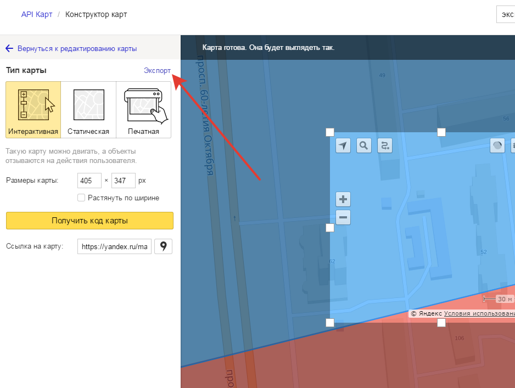
Task: Click the map width field showing 405
Action: coord(89,180)
